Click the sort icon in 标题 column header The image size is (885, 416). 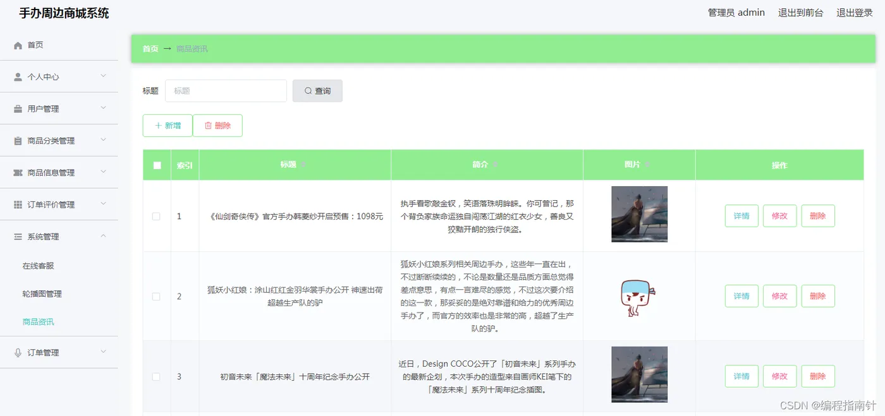tap(304, 165)
